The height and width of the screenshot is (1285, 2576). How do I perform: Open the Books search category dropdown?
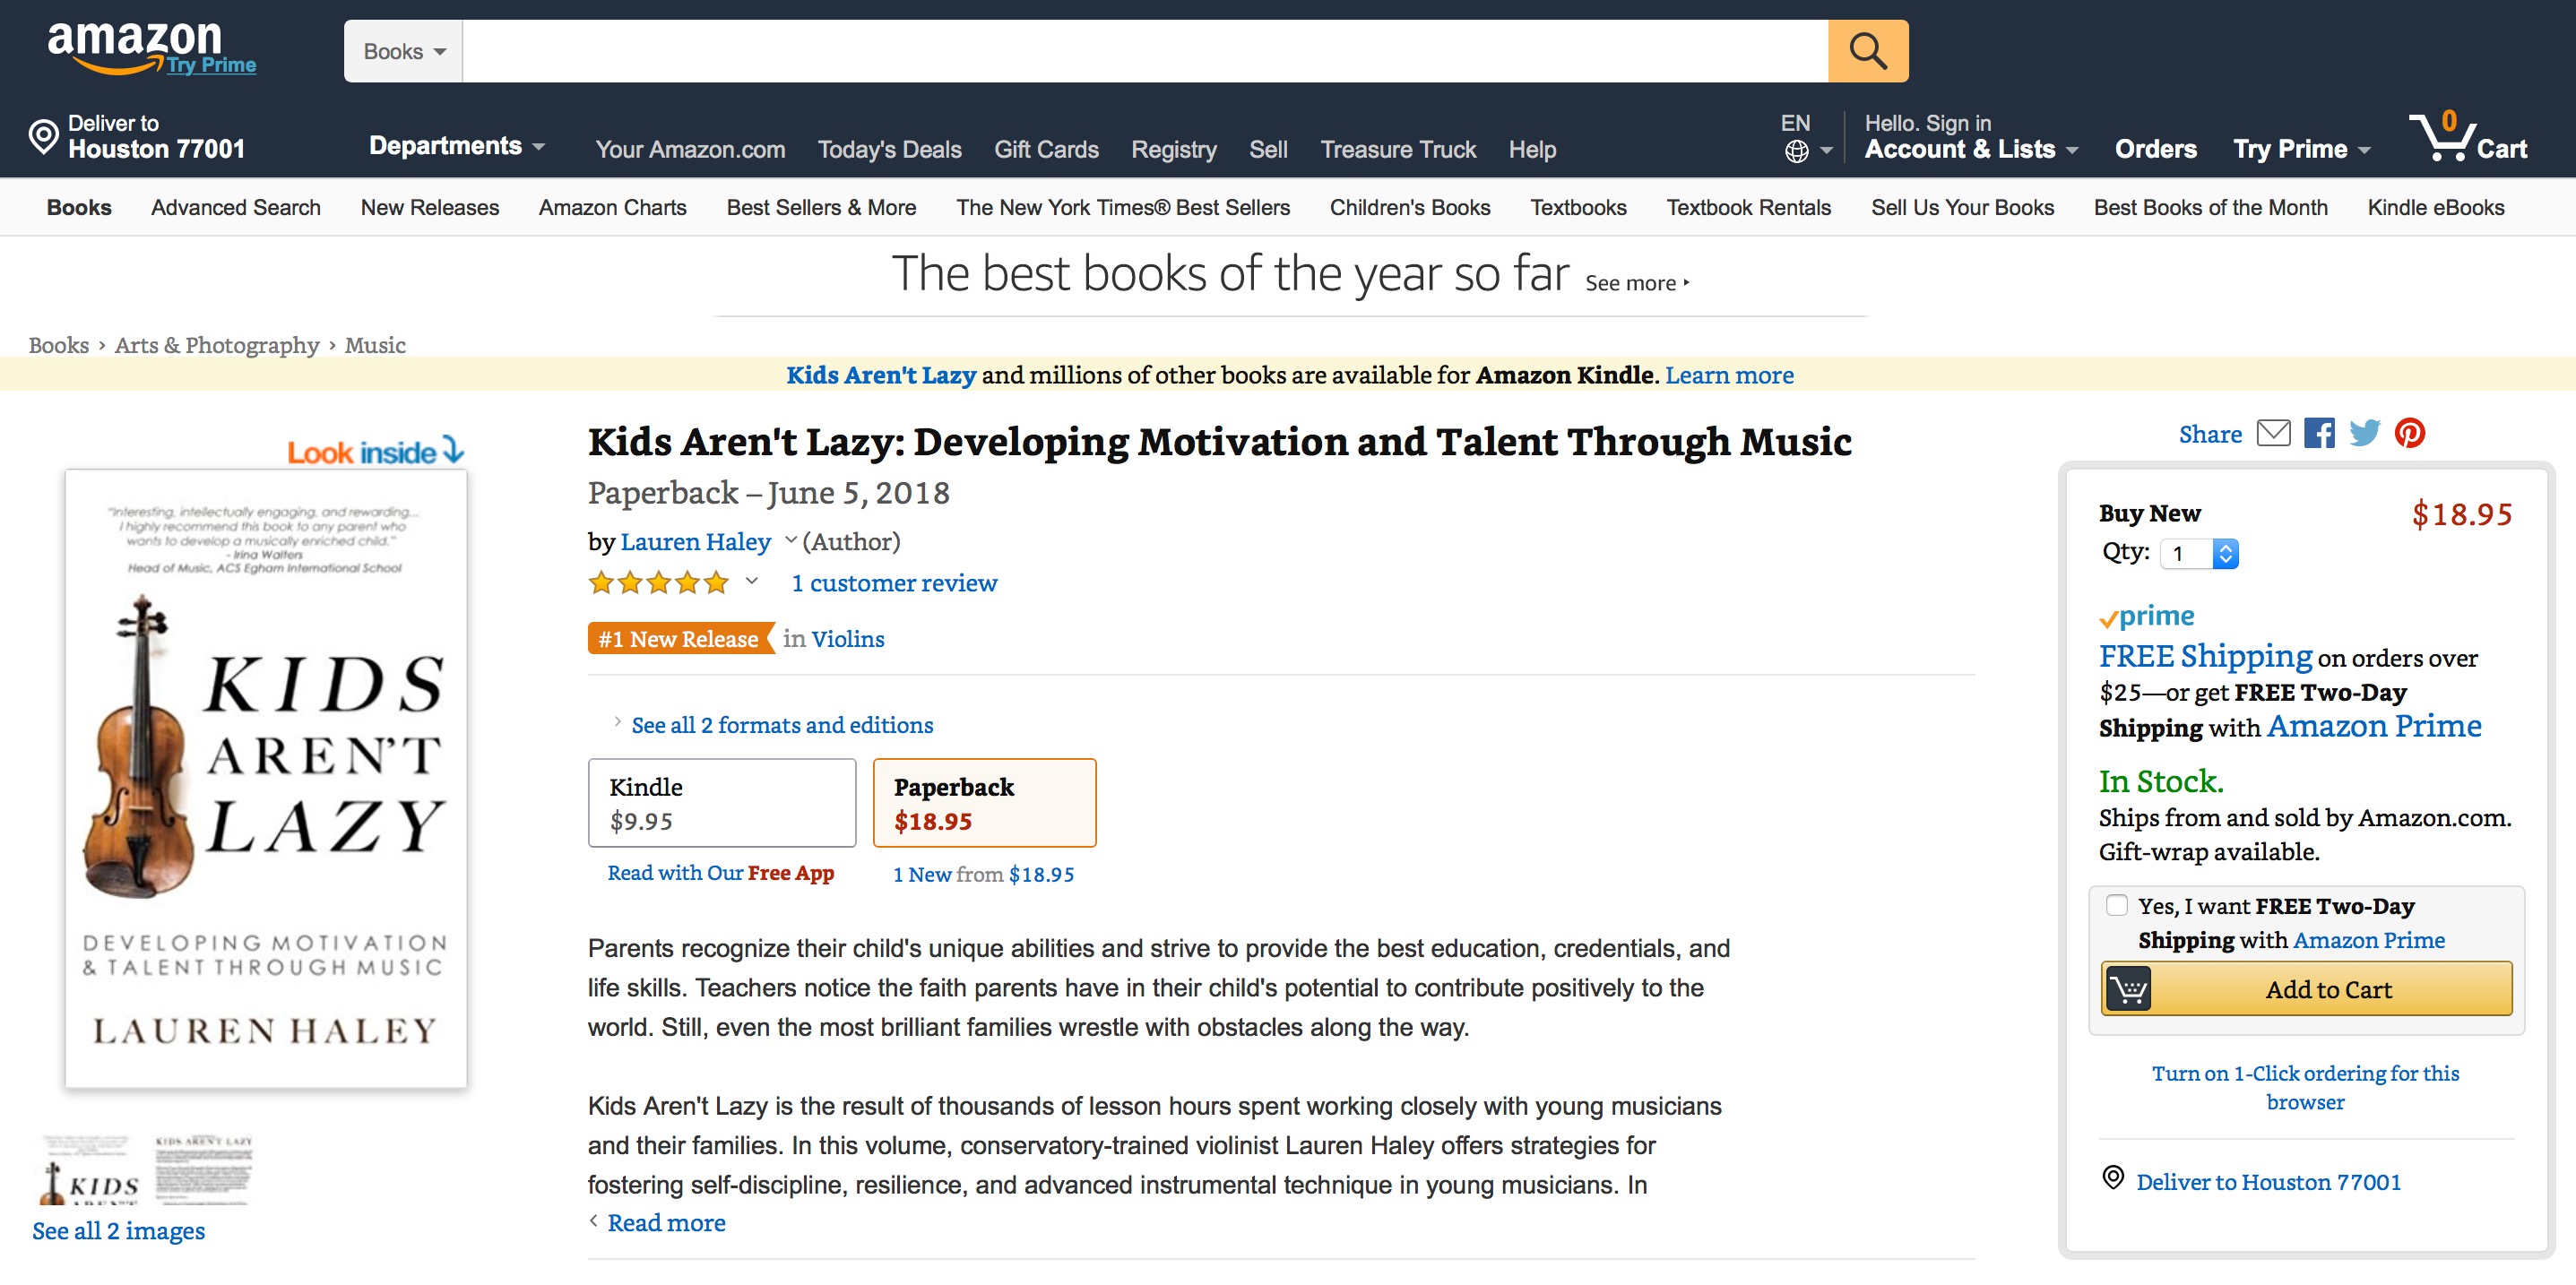coord(403,51)
